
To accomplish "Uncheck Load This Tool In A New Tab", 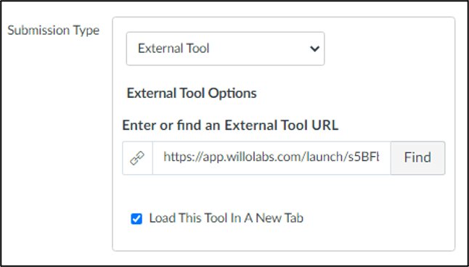I will (136, 219).
